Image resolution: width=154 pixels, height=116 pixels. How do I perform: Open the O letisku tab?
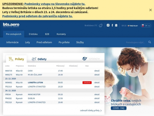pos(33,34)
